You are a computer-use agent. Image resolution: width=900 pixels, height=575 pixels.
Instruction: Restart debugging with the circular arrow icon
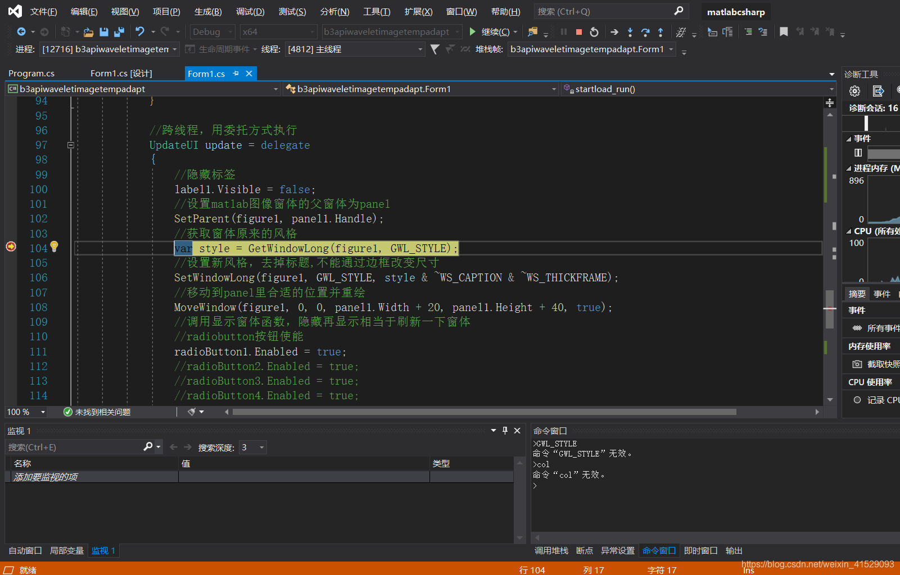click(x=594, y=32)
